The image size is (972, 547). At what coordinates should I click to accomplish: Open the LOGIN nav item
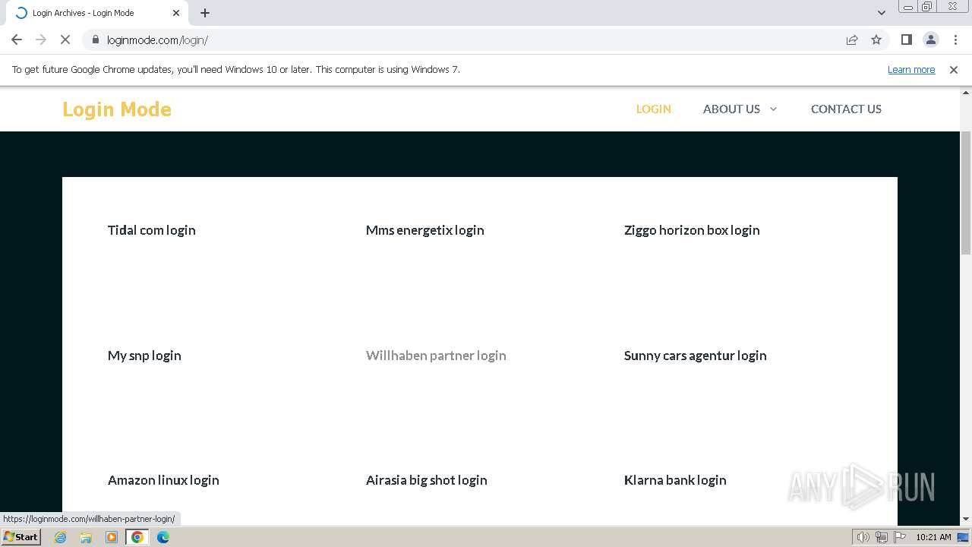point(653,109)
